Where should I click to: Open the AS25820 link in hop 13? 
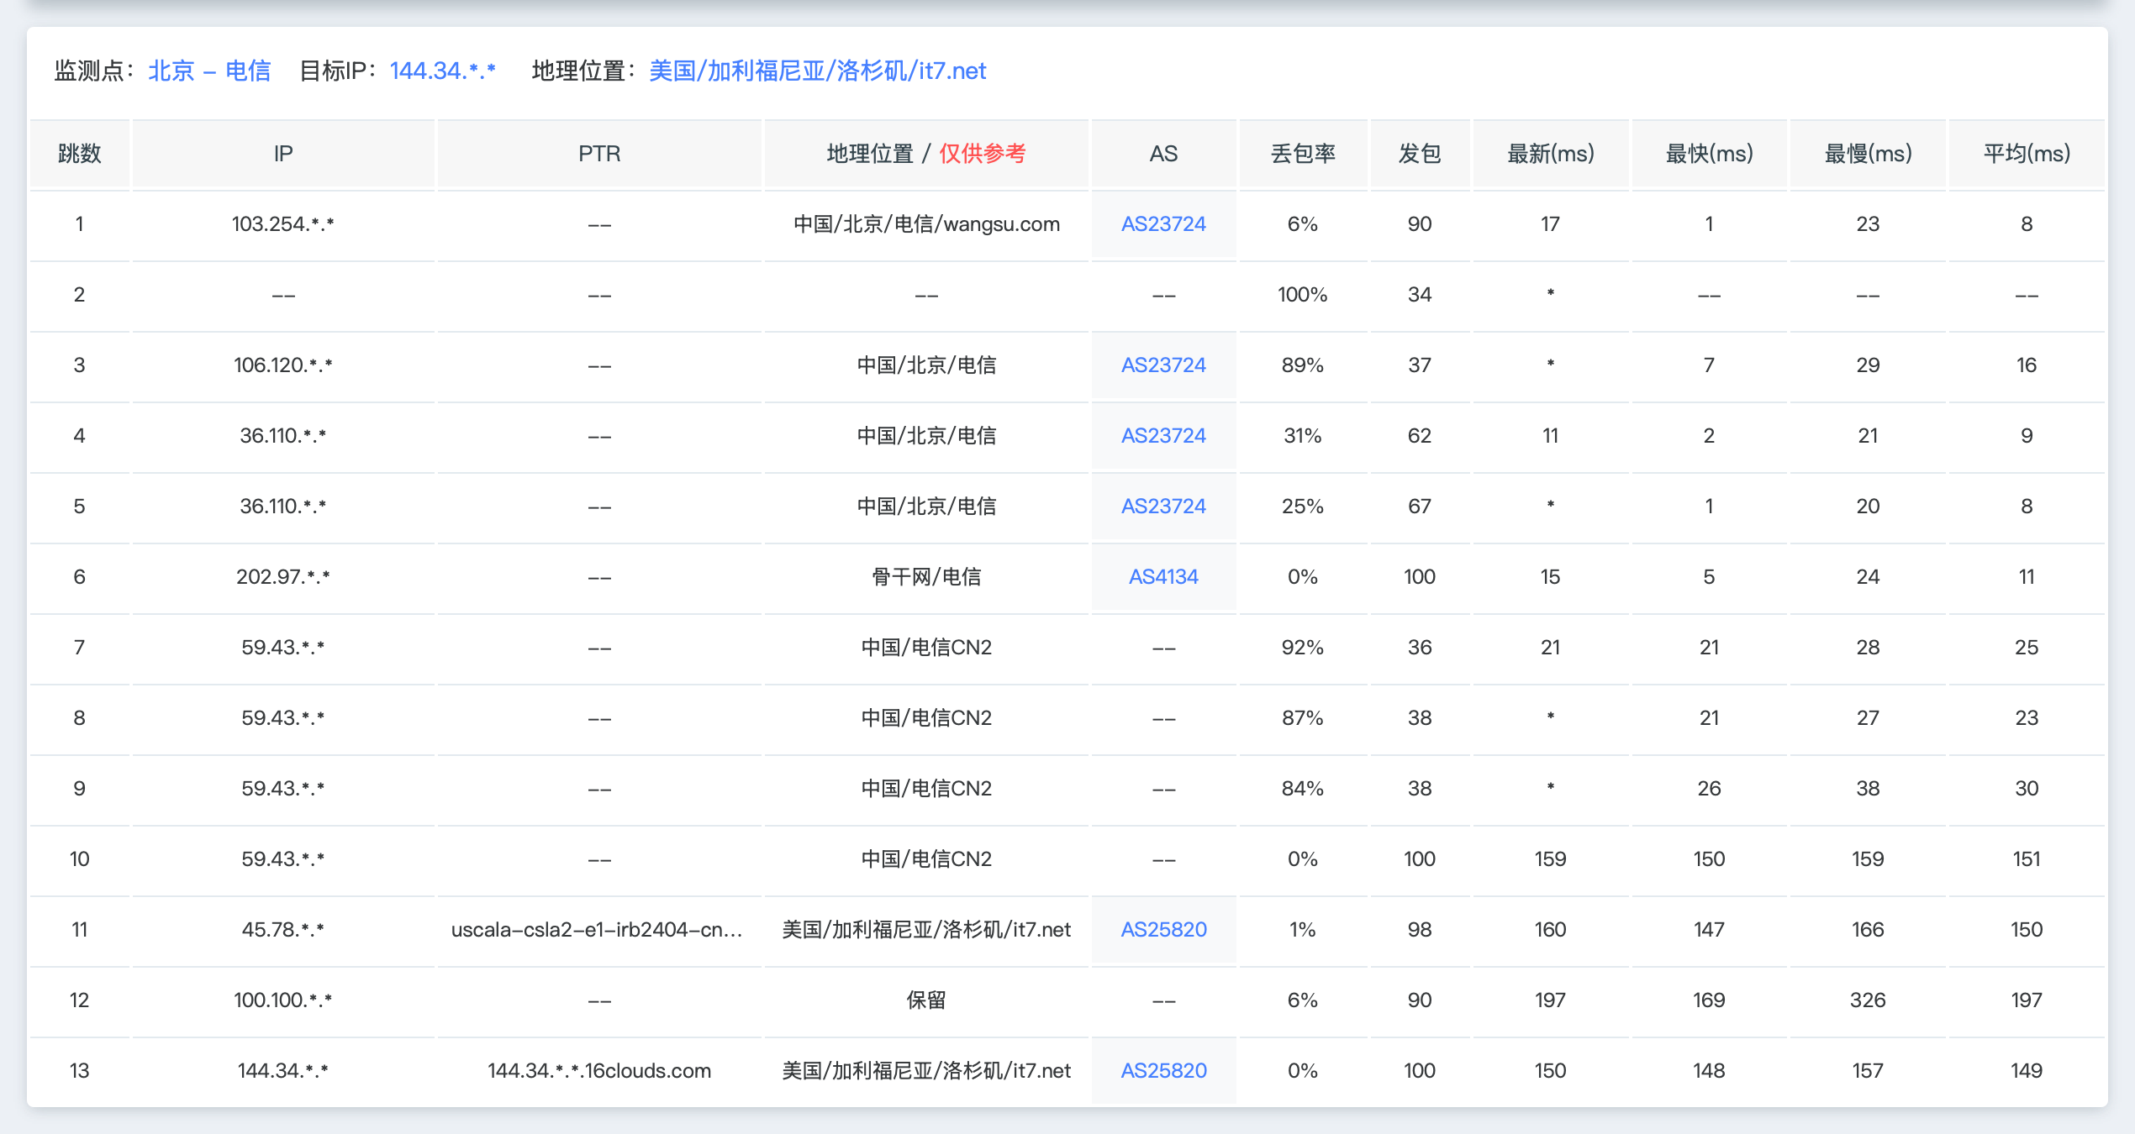[x=1163, y=1071]
